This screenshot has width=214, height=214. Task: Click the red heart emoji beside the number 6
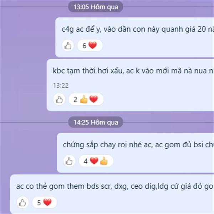point(93,45)
